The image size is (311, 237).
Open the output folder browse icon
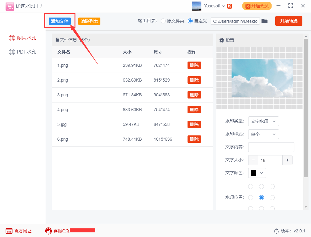[265, 21]
